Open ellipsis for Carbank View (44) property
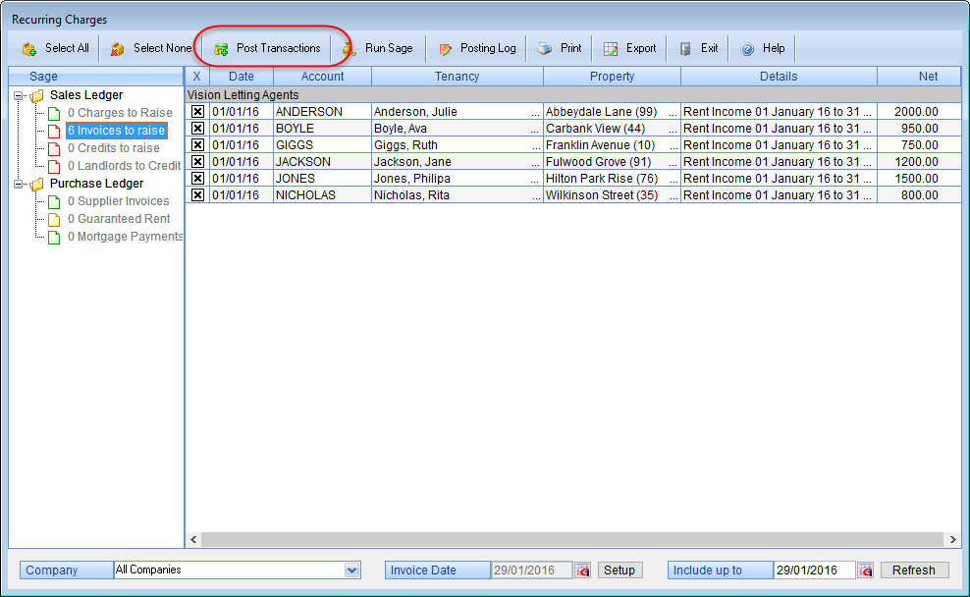This screenshot has height=597, width=970. coord(674,130)
